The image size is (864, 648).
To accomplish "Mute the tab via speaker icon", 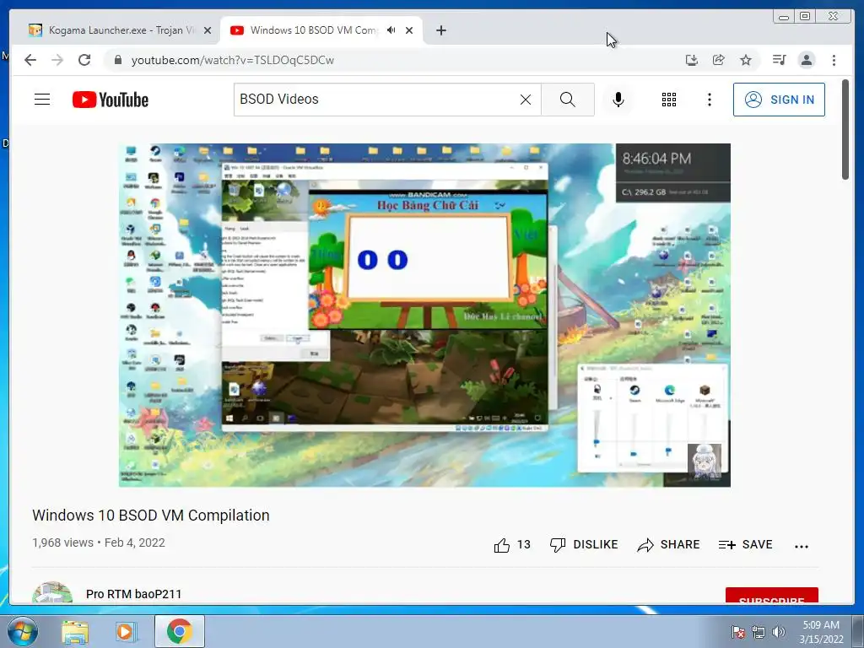I will click(x=391, y=30).
